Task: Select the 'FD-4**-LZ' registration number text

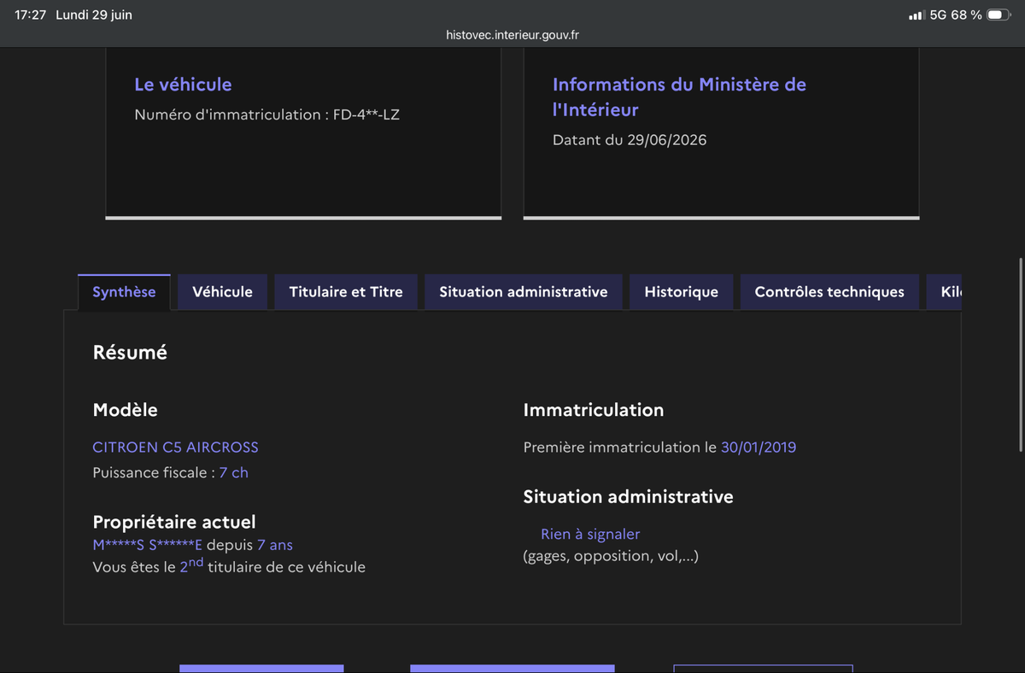Action: 366,114
